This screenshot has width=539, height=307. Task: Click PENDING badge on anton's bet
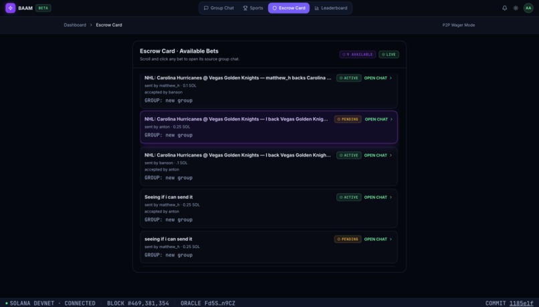point(348,119)
